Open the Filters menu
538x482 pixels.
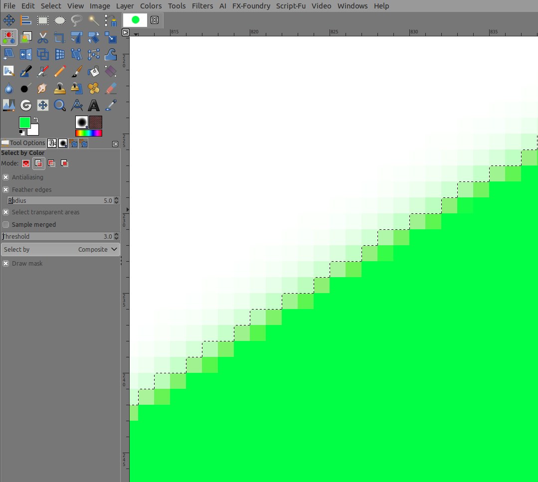(x=202, y=6)
